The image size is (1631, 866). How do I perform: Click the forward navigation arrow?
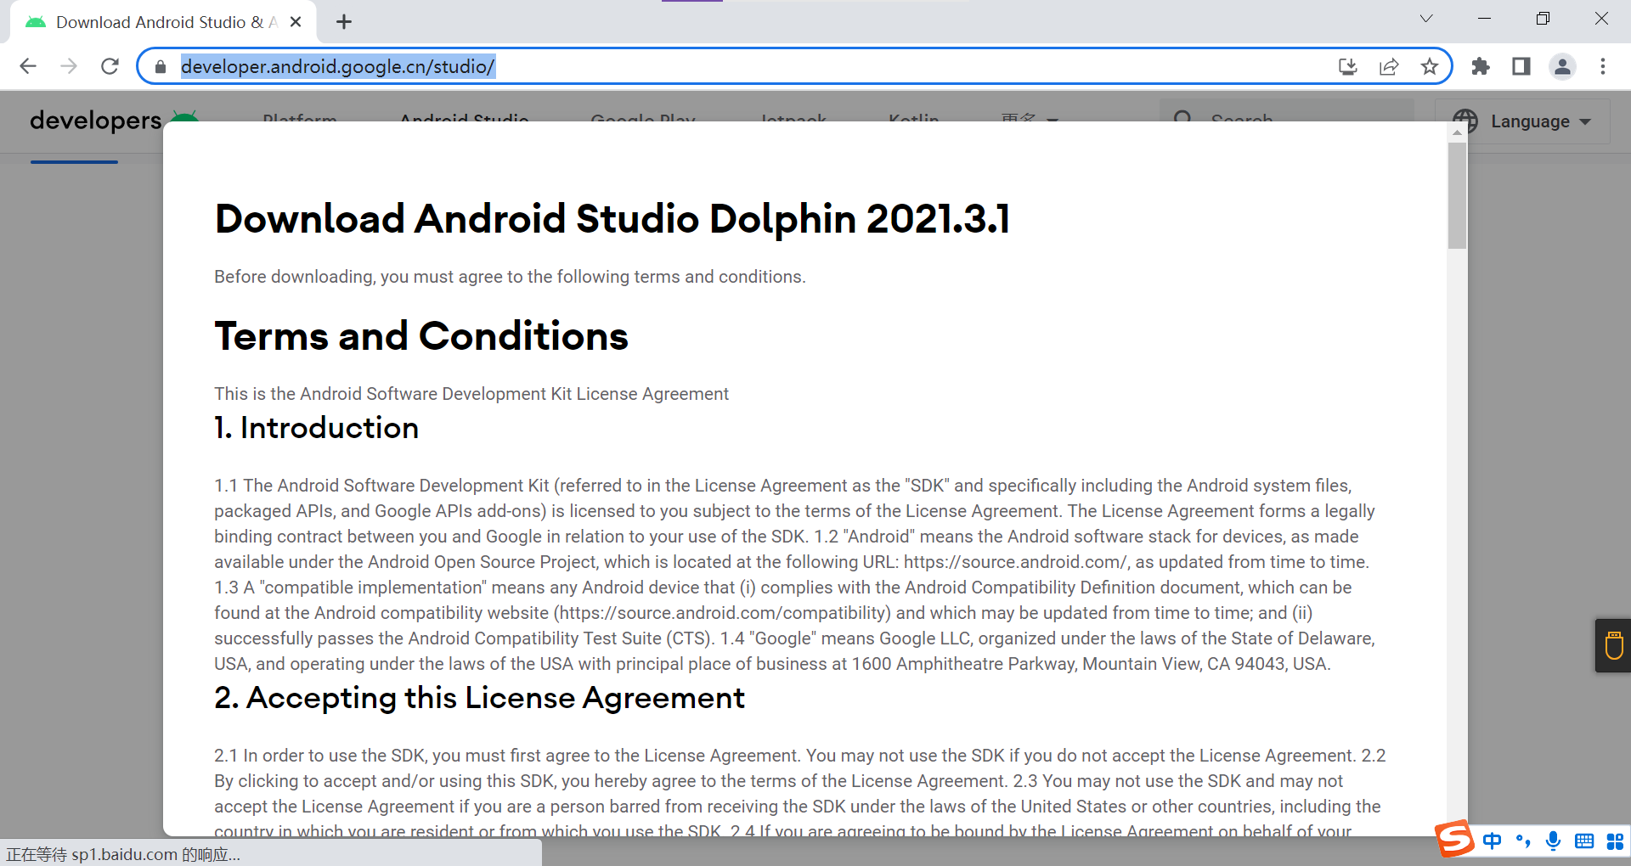coord(69,66)
